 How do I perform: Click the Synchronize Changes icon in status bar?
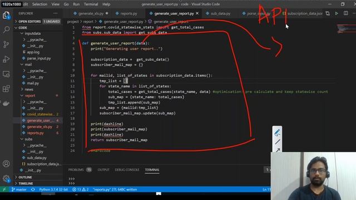click(x=33, y=189)
